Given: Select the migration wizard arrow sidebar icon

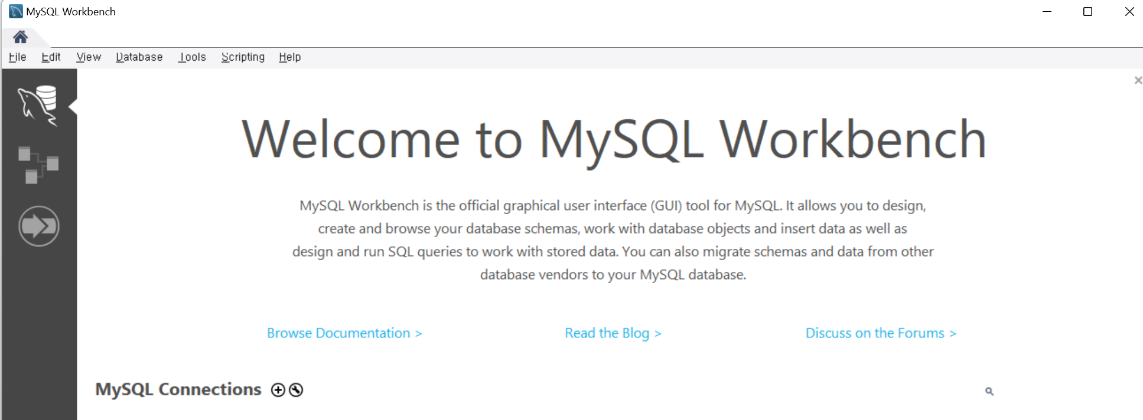Looking at the screenshot, I should (x=39, y=226).
